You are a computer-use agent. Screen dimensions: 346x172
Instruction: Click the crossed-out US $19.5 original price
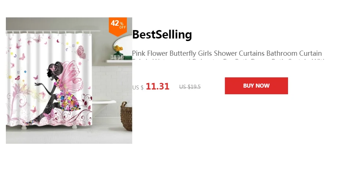[190, 87]
